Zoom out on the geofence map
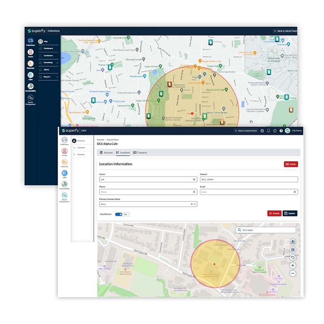Image resolution: width=324 pixels, height=324 pixels. 293,273
